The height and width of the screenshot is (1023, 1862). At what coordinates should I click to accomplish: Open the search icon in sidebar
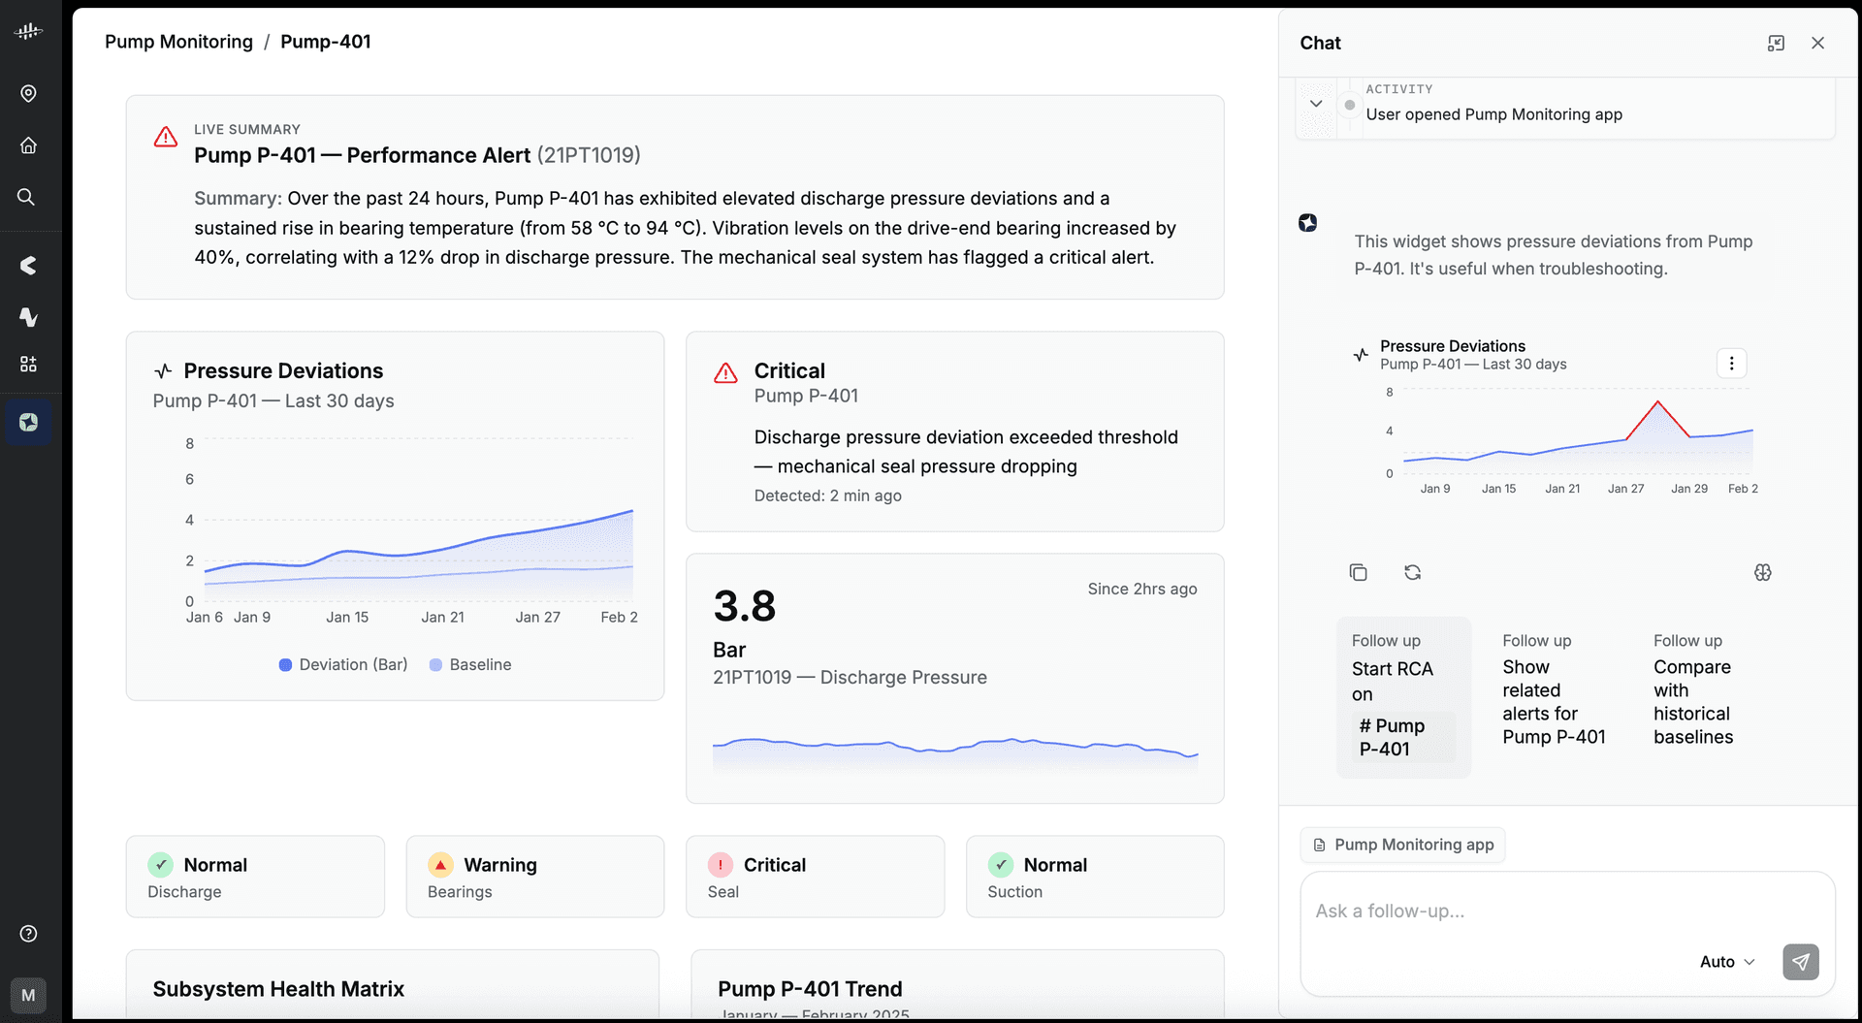point(26,197)
